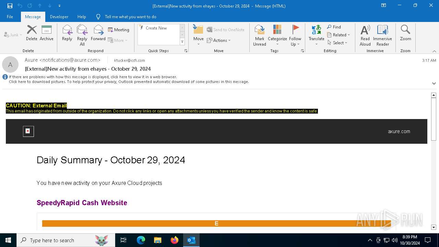Open the axure.com link in banner
Viewport: 439px width, 247px height.
[399, 131]
